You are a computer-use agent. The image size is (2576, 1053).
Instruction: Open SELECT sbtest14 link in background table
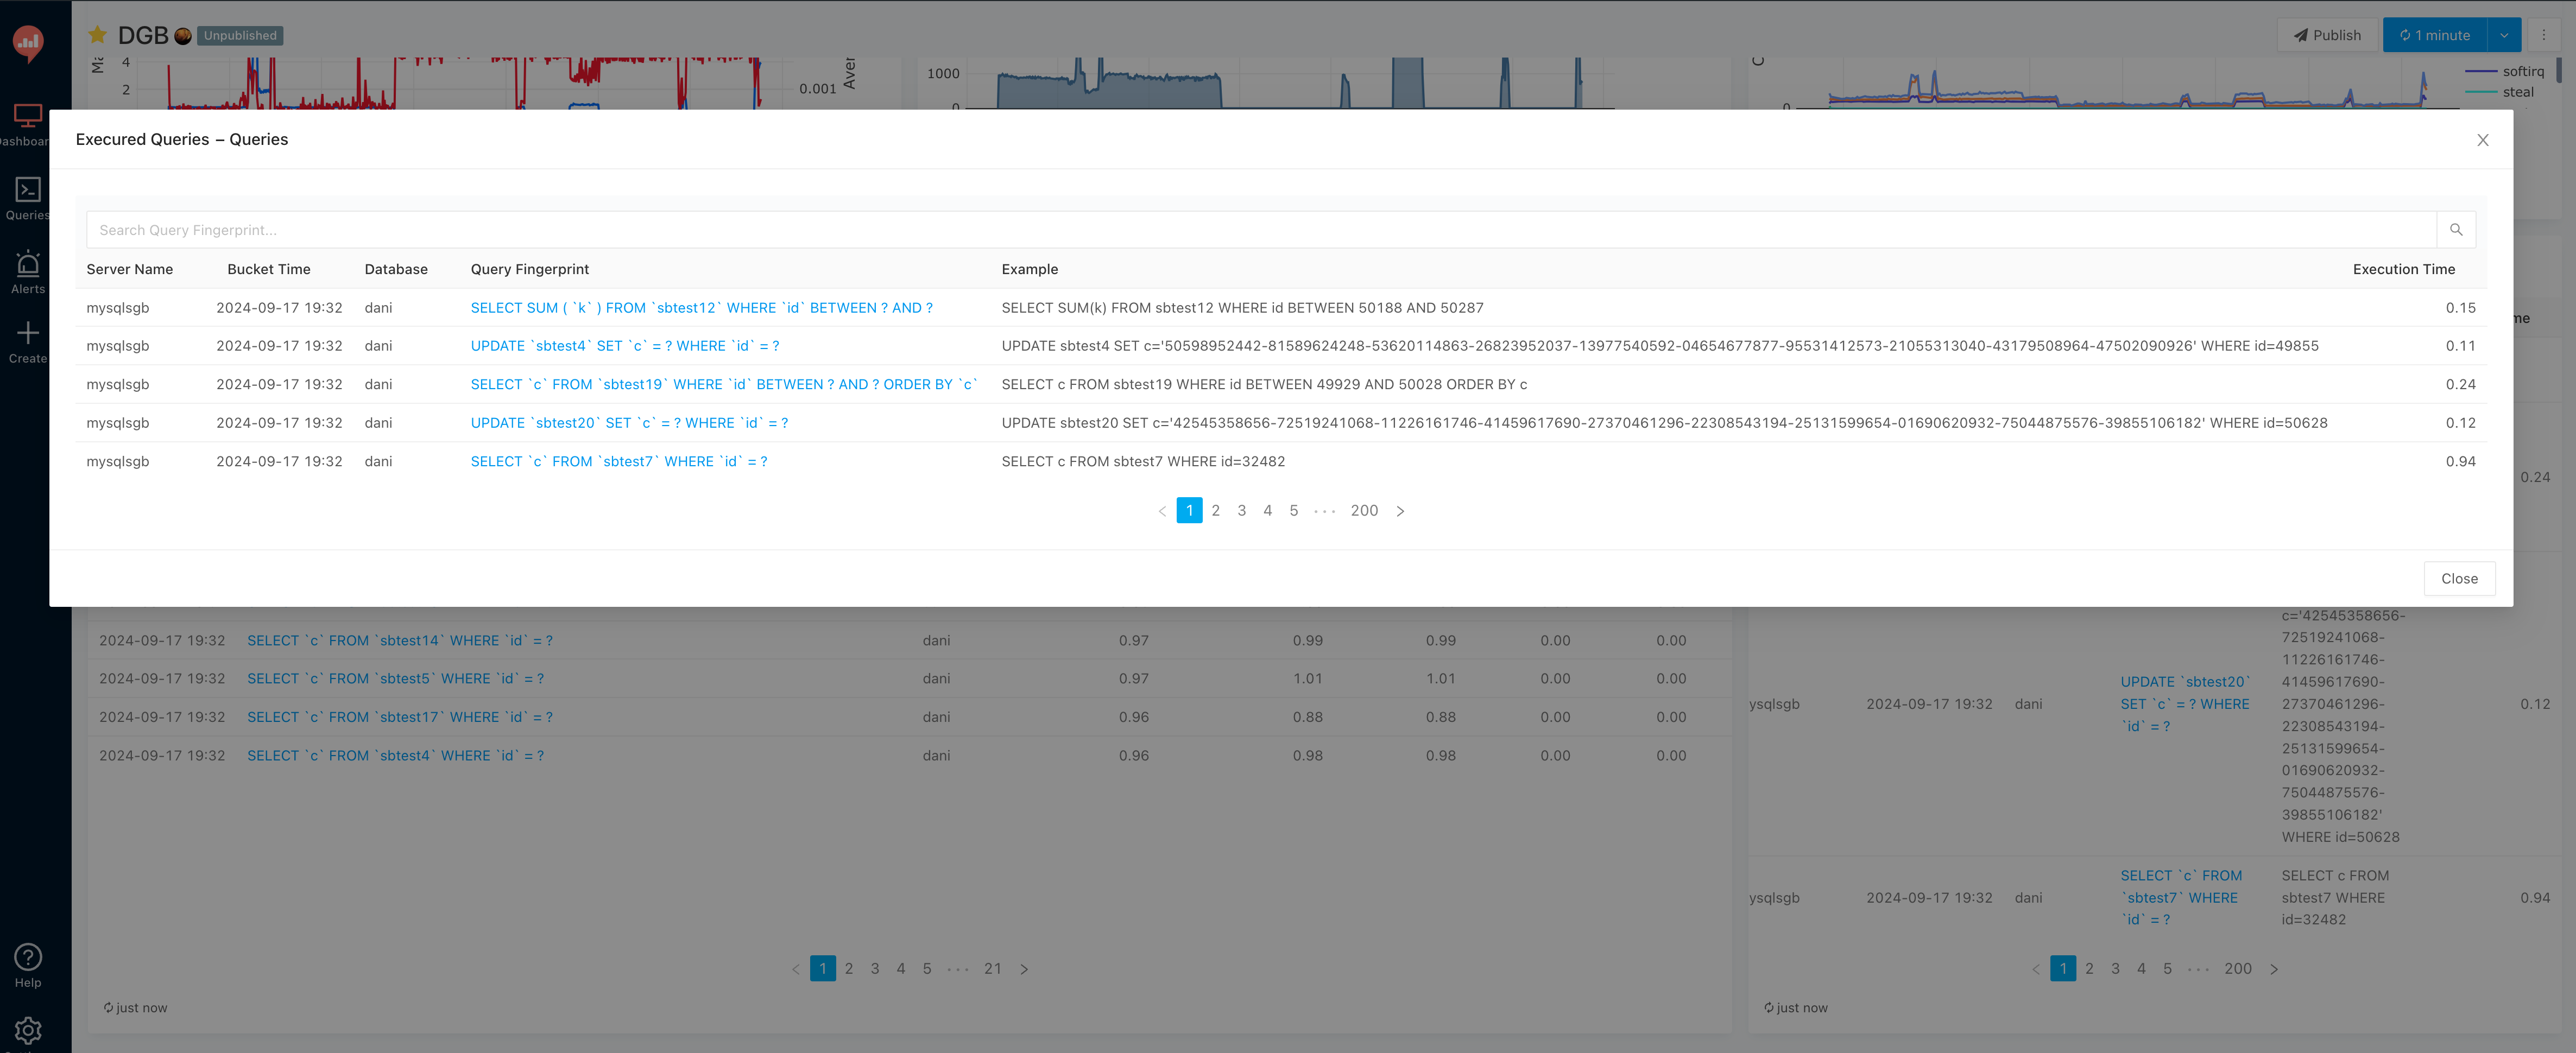point(400,640)
